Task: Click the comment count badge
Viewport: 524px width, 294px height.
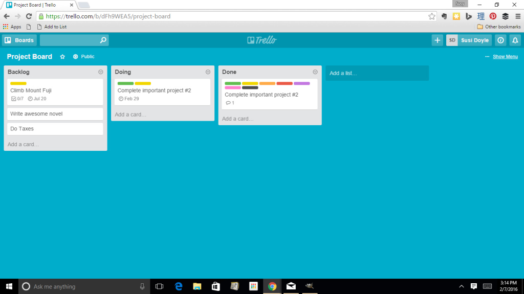Action: click(230, 103)
